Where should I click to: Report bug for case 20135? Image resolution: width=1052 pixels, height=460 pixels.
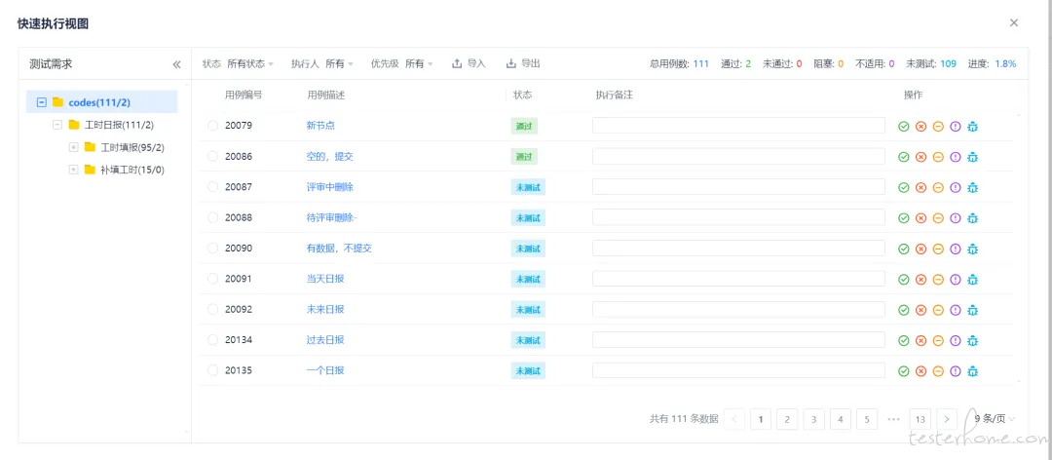point(973,370)
